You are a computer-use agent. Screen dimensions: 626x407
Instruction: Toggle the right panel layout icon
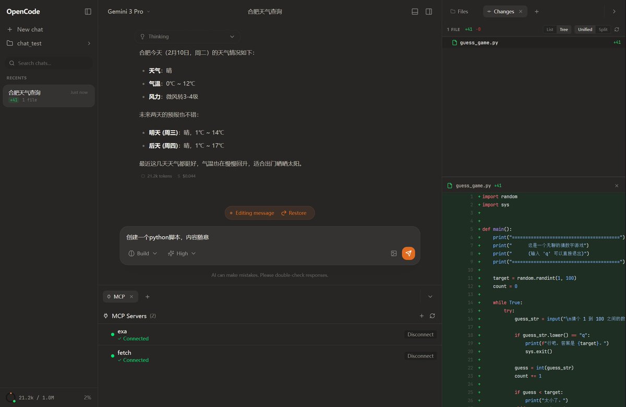pyautogui.click(x=429, y=11)
